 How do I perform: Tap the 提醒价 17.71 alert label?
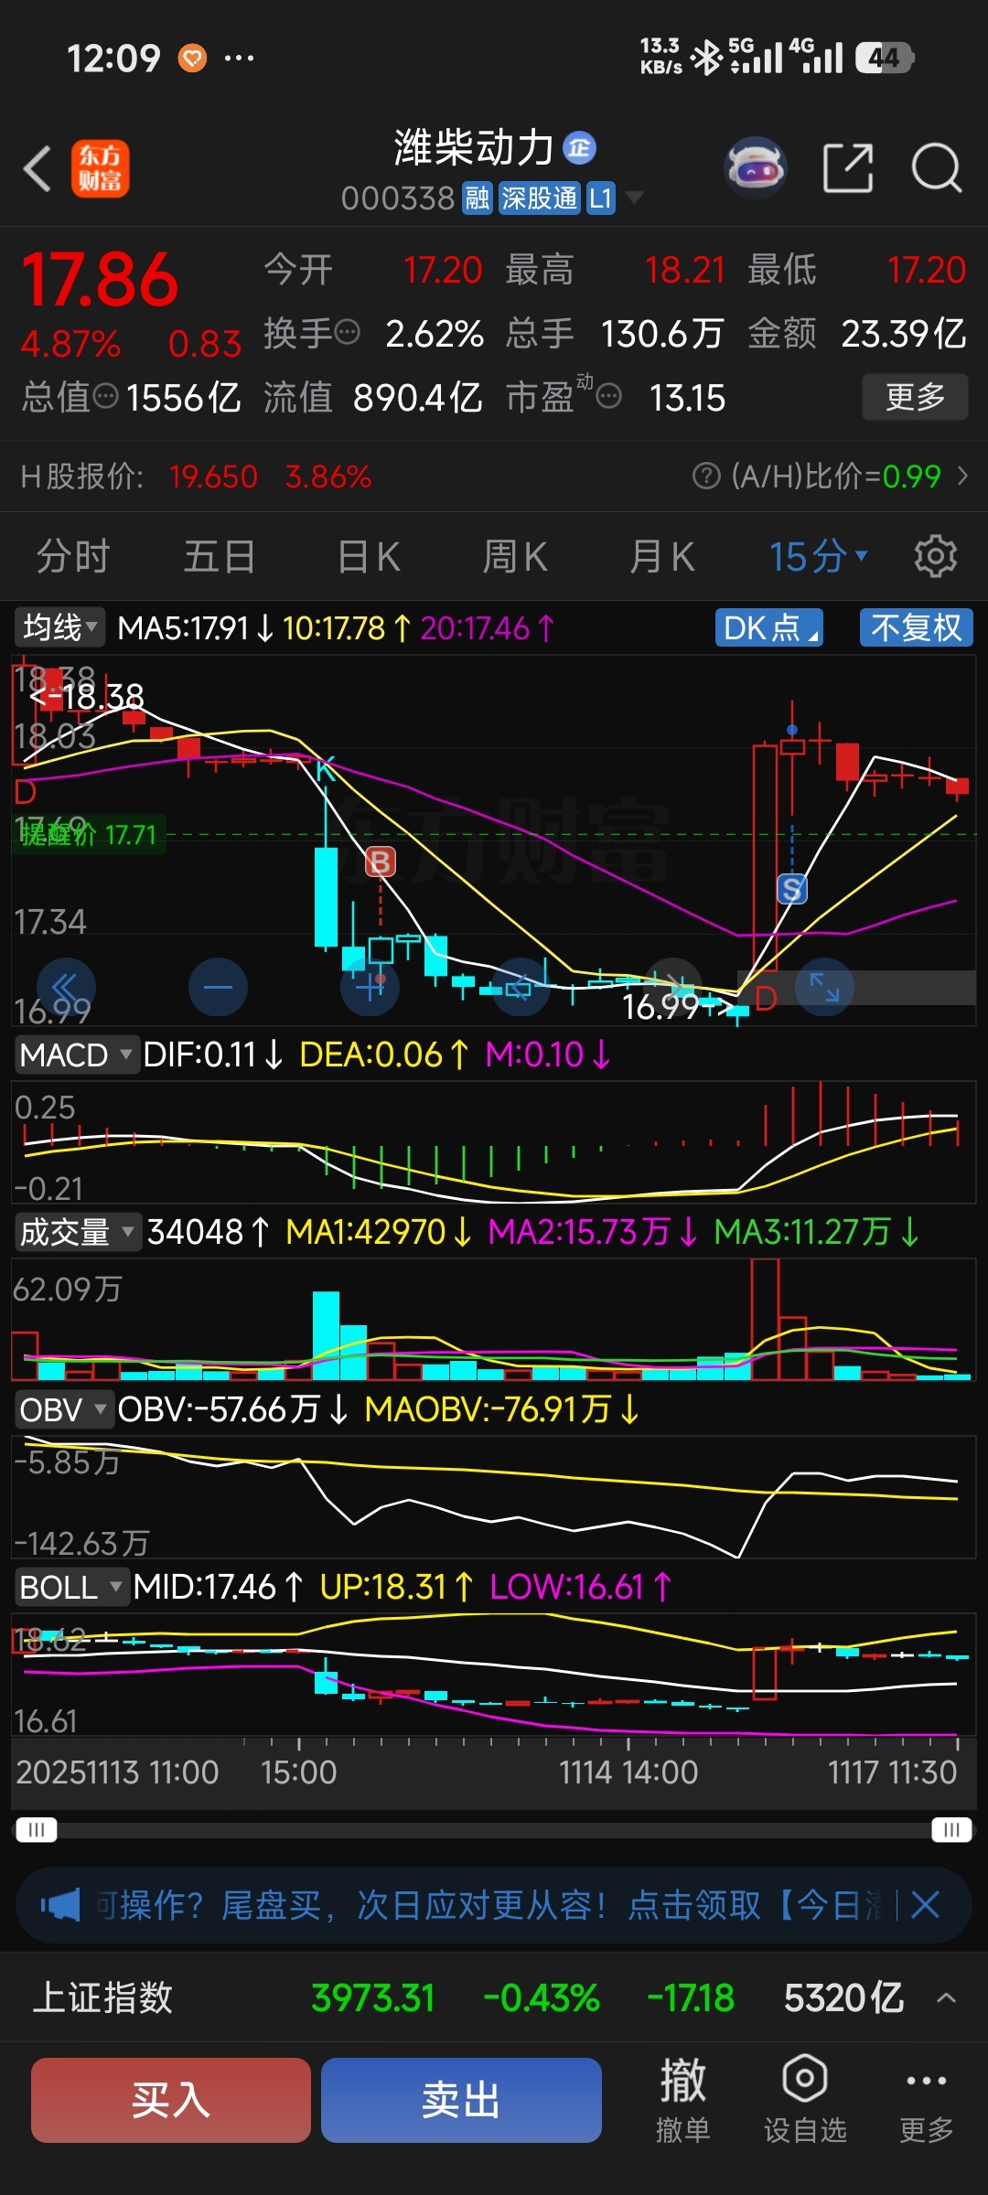coord(89,834)
